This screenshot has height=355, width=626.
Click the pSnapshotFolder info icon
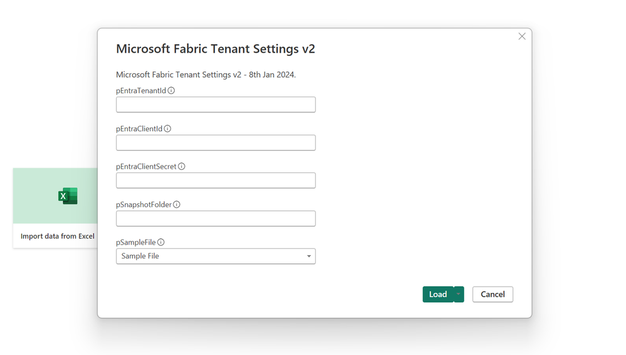coord(177,204)
